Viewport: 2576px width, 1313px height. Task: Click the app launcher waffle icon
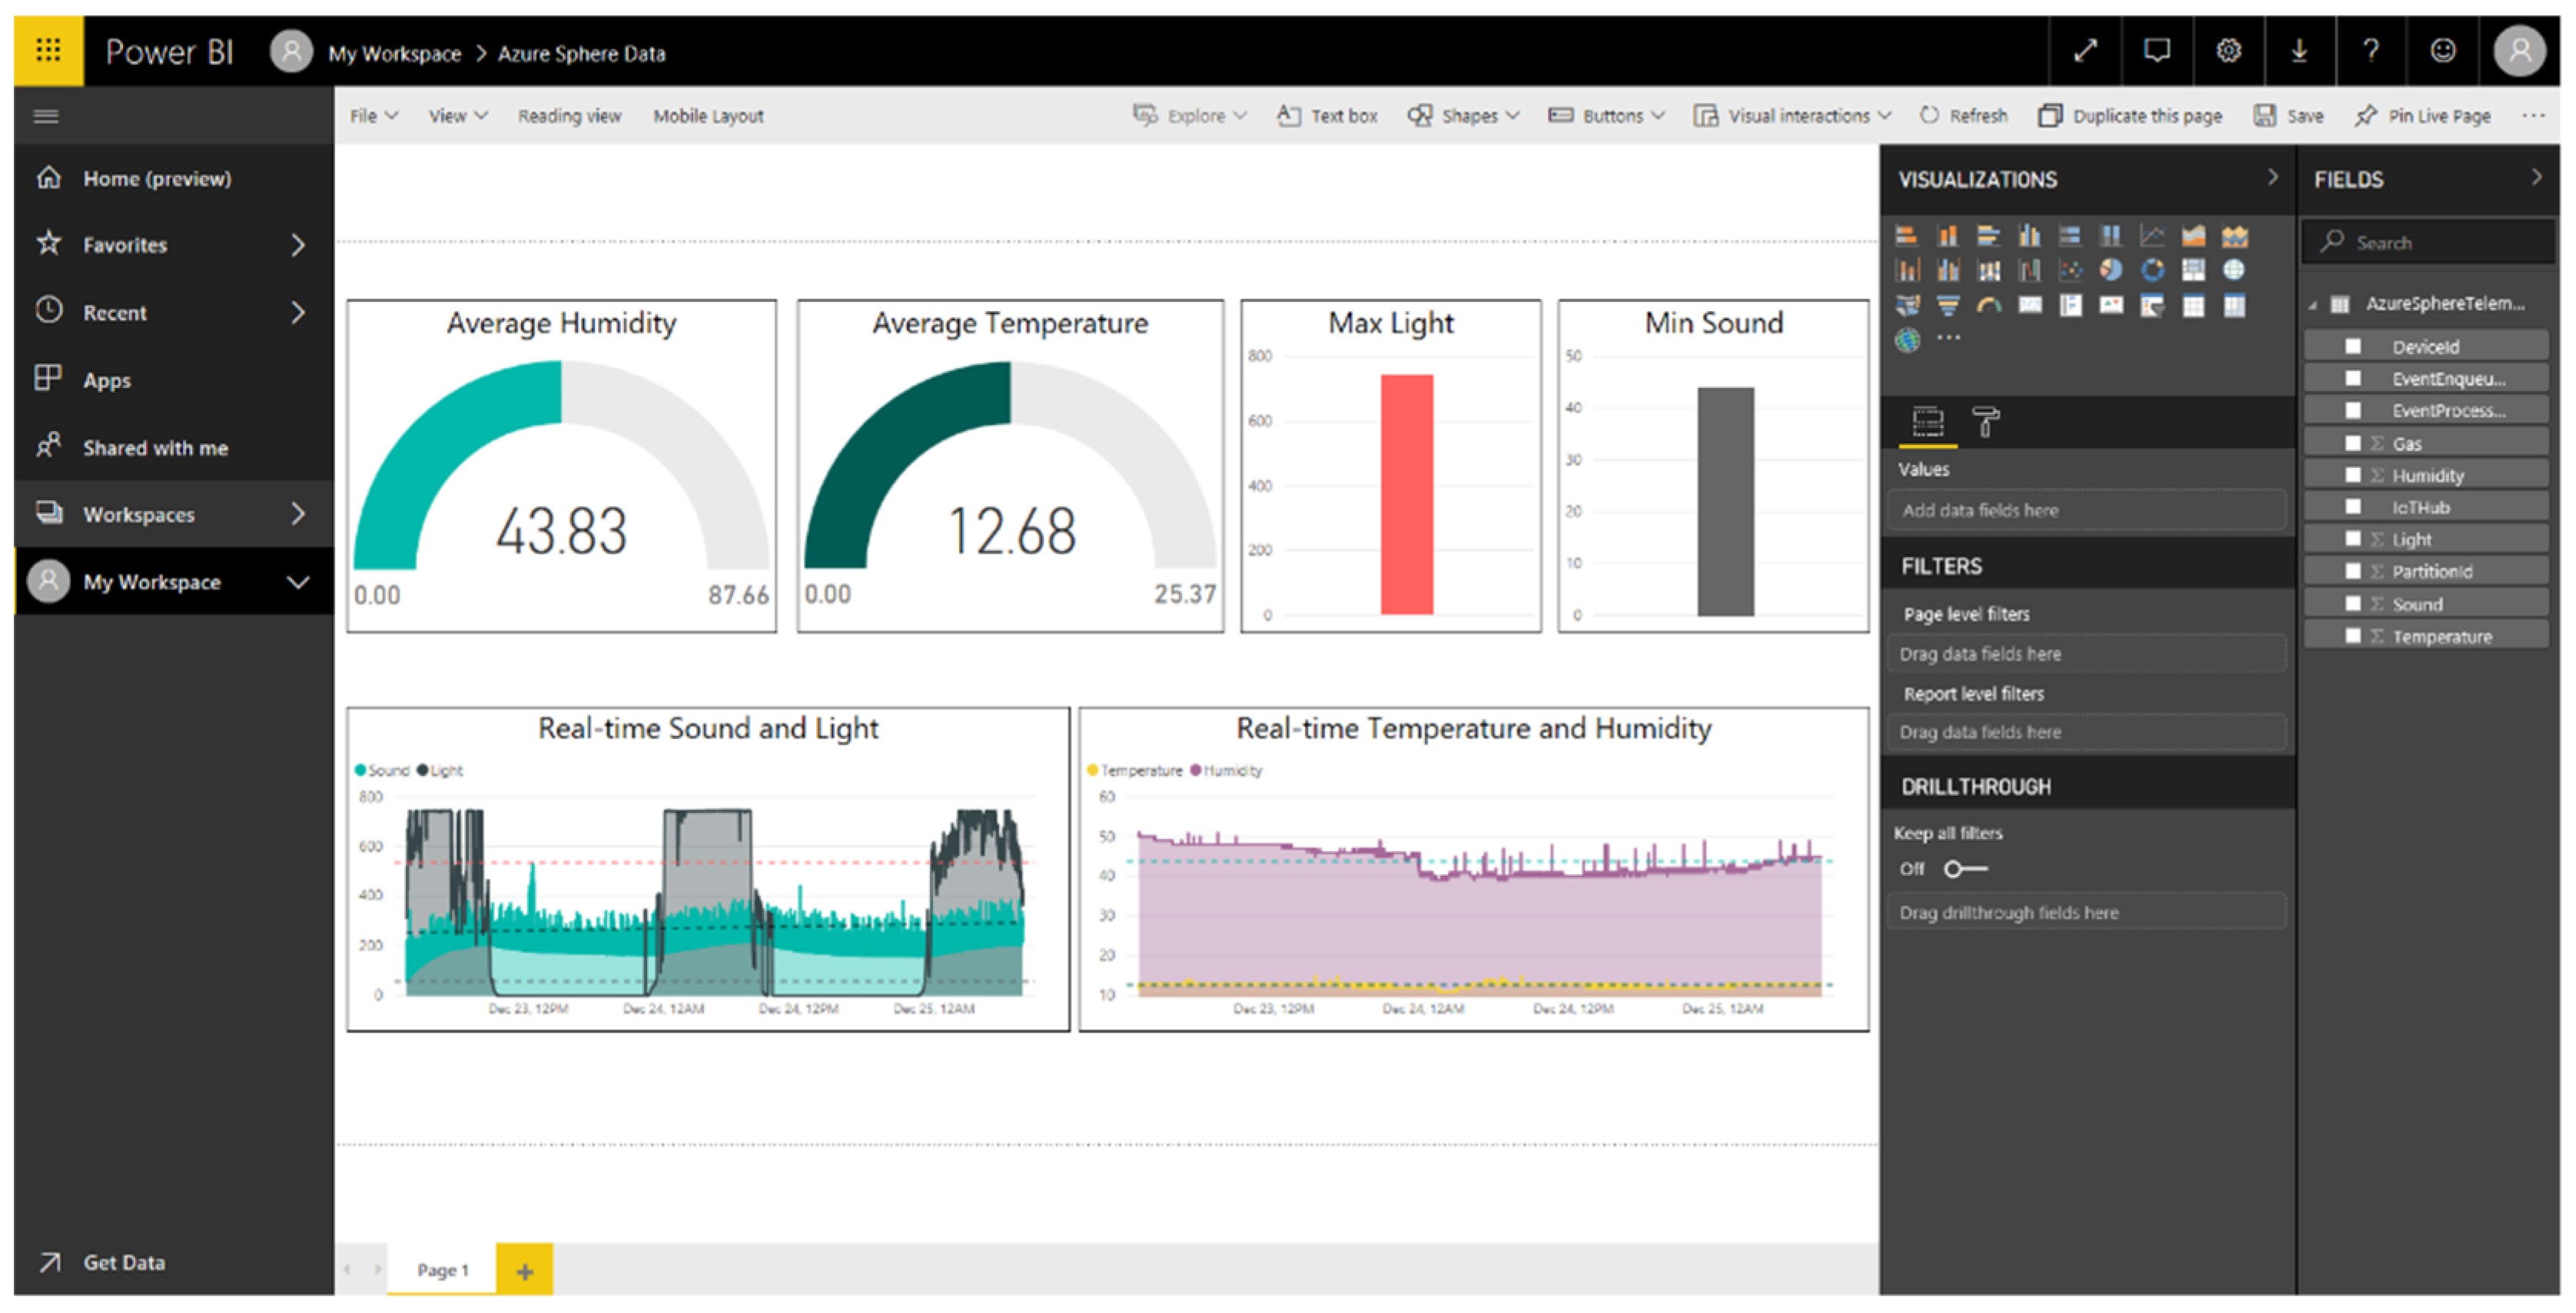pos(48,50)
